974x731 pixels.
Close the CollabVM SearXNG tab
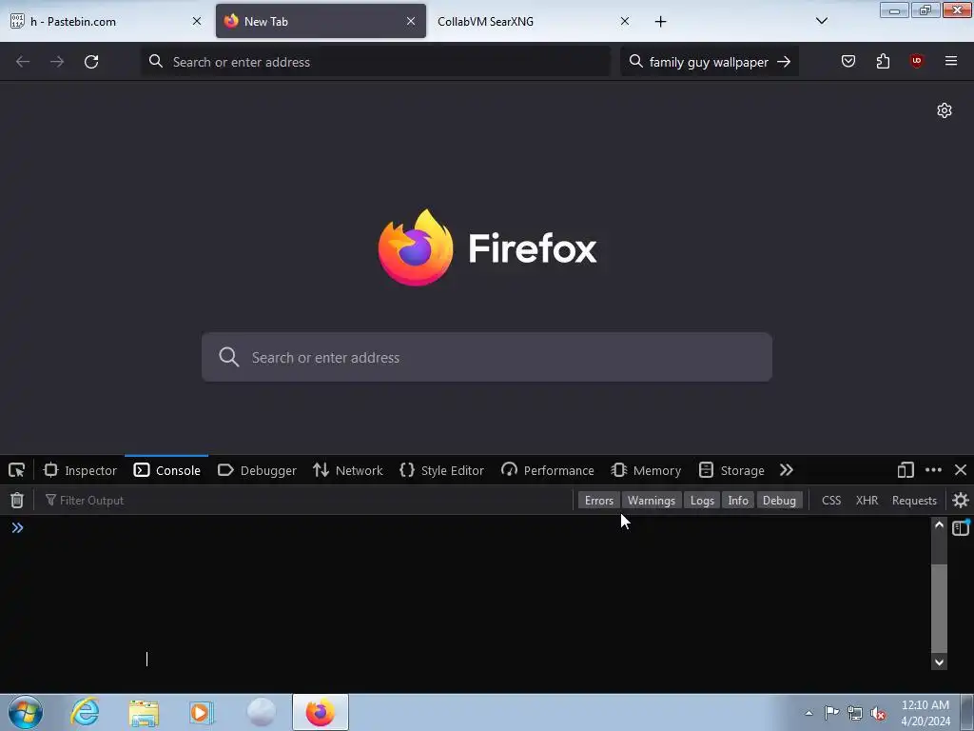coord(624,21)
